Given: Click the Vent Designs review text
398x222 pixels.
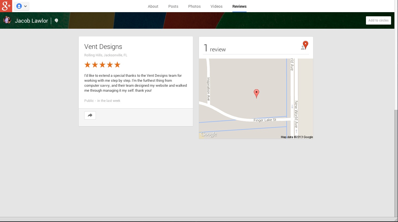Looking at the screenshot, I should 136,83.
